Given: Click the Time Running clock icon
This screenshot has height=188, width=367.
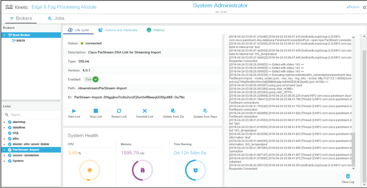Looking at the screenshot, I should (x=195, y=170).
